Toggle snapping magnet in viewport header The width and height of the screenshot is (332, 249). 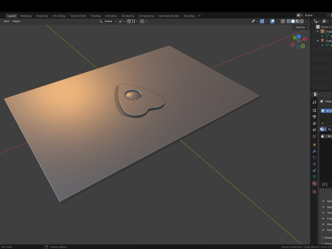coord(129,21)
